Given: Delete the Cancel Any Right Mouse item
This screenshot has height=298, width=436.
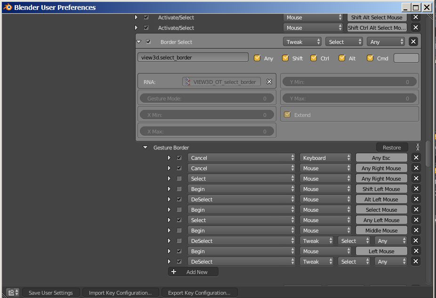Looking at the screenshot, I should point(416,168).
